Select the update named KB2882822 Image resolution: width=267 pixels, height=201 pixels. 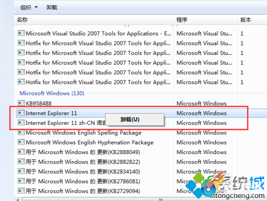tap(83, 162)
